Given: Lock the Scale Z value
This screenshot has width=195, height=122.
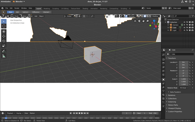Looking at the screenshot, I should pos(190,84).
